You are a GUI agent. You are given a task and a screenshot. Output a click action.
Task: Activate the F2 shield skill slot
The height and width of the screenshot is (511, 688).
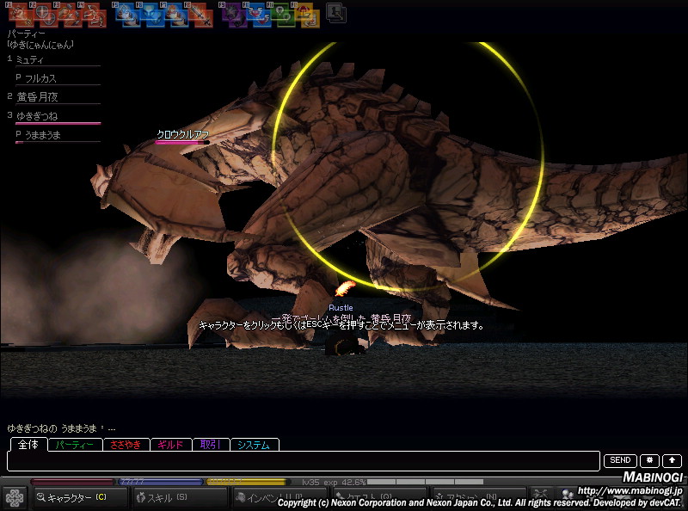(45, 15)
